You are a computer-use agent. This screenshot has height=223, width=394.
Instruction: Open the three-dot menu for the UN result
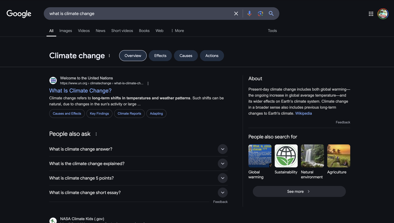[x=148, y=83]
